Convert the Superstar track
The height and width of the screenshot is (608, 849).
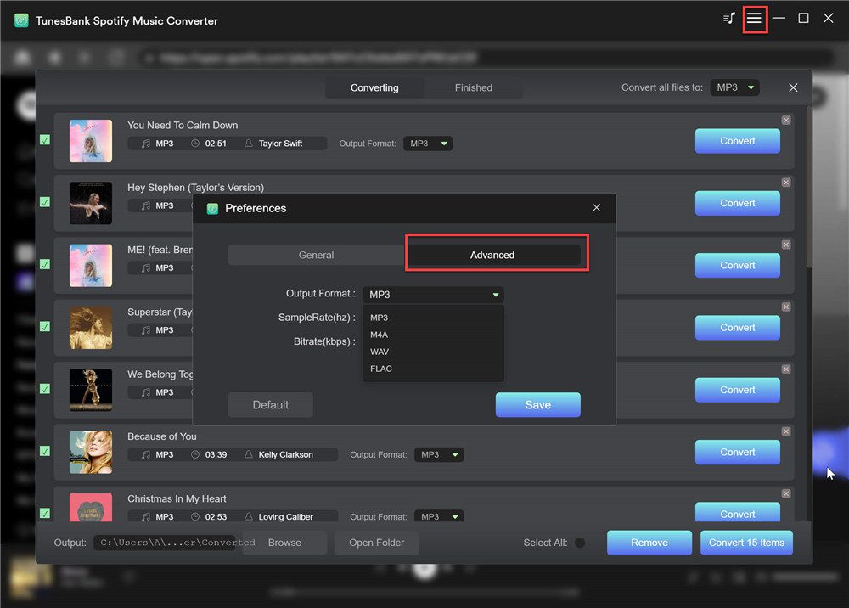(738, 328)
